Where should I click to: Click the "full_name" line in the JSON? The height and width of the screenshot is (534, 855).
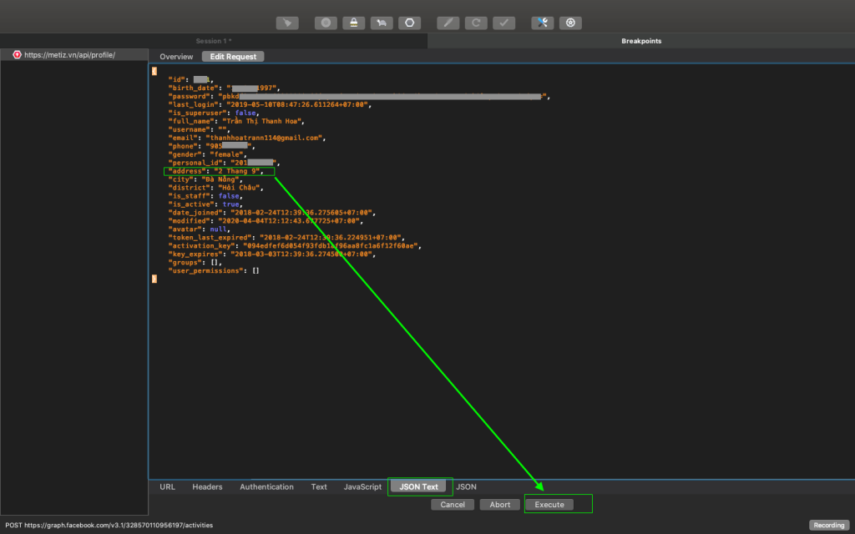(236, 121)
